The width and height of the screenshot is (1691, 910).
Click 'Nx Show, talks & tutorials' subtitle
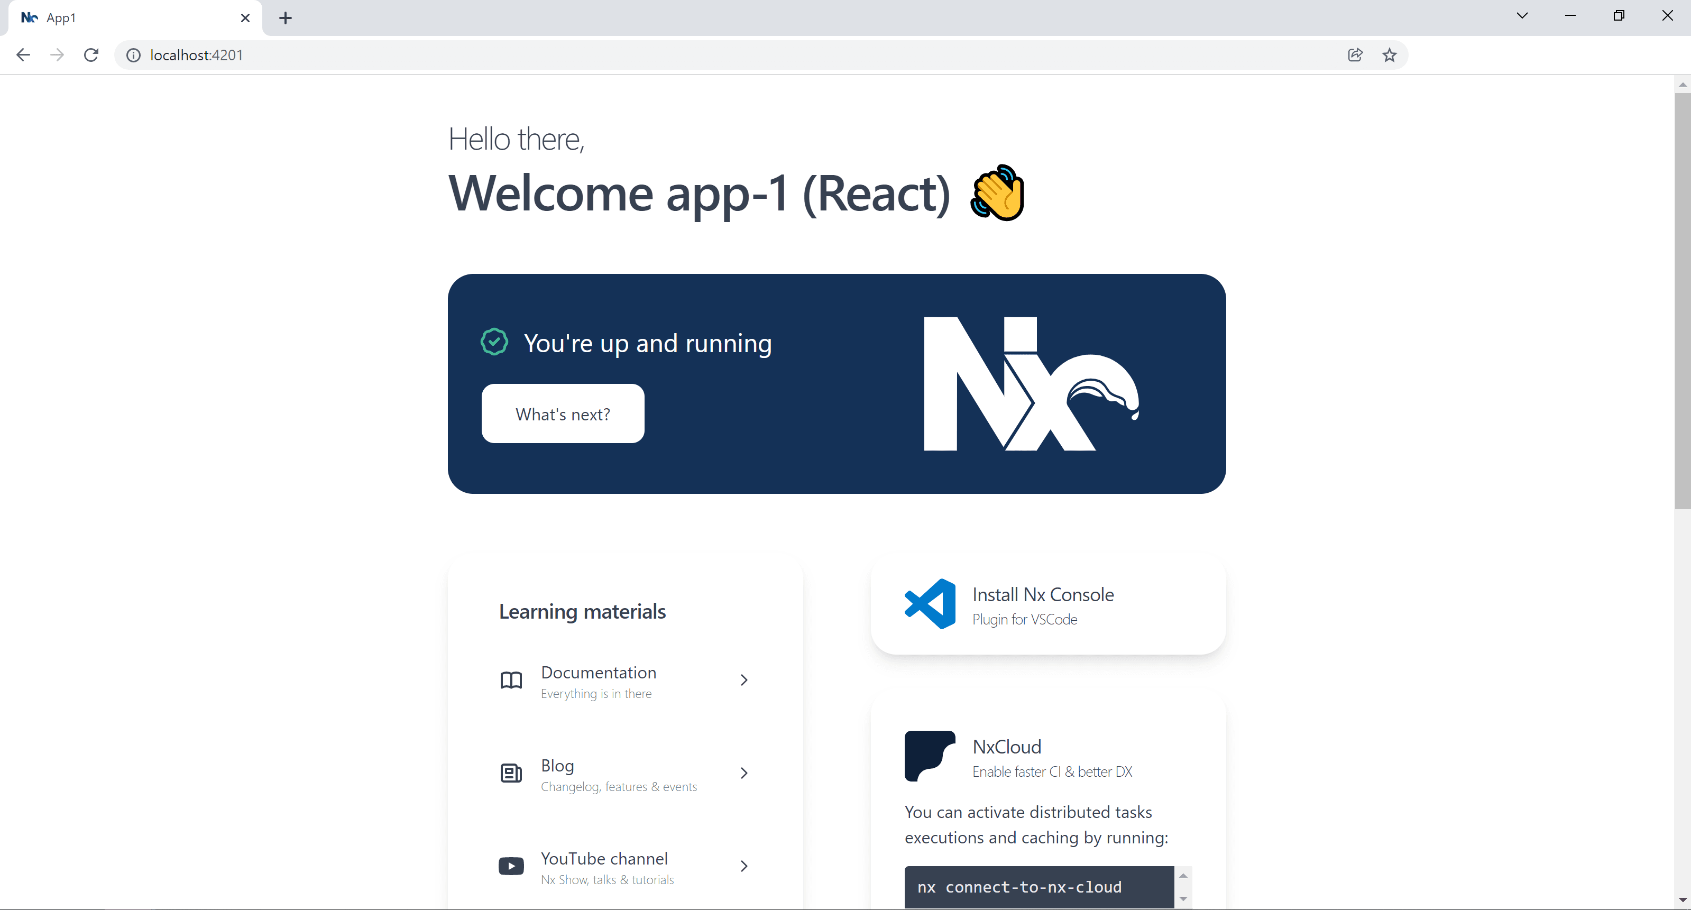pyautogui.click(x=607, y=880)
